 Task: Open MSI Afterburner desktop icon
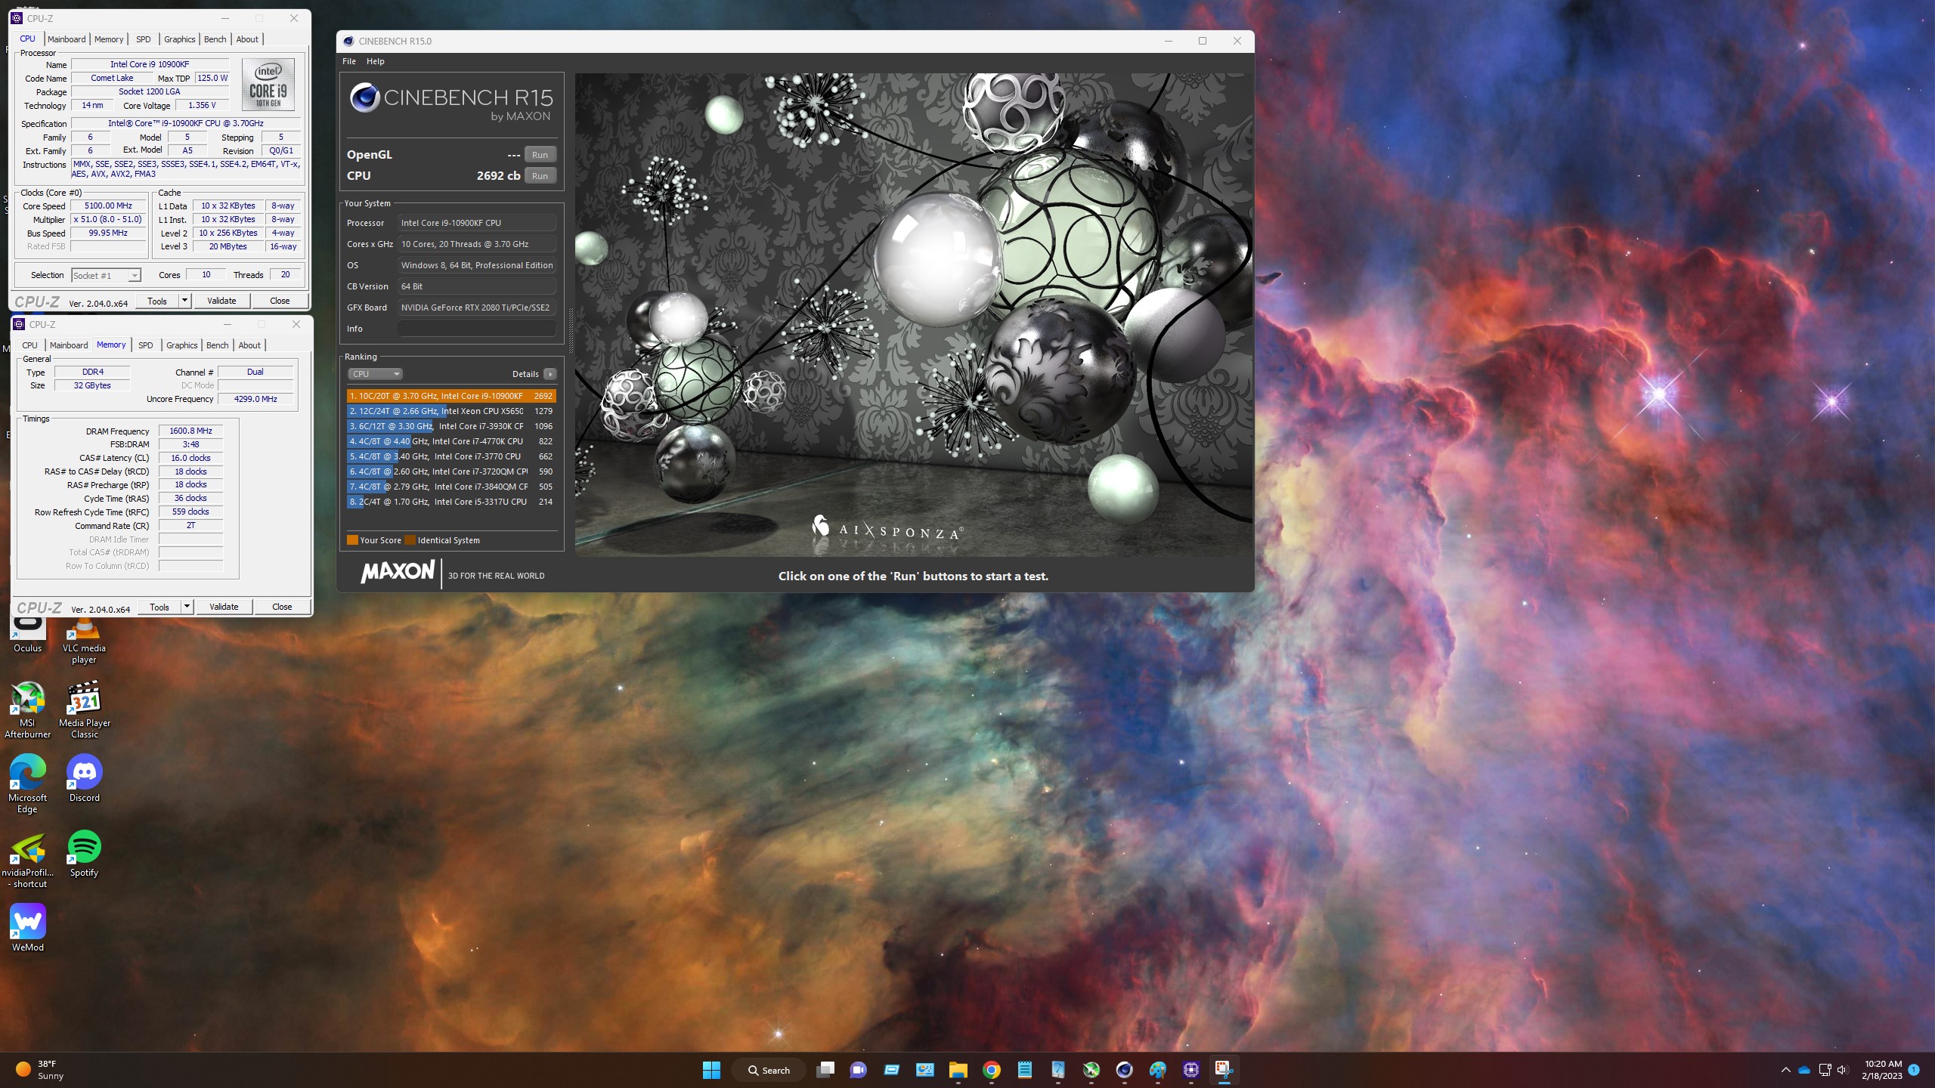[x=28, y=710]
